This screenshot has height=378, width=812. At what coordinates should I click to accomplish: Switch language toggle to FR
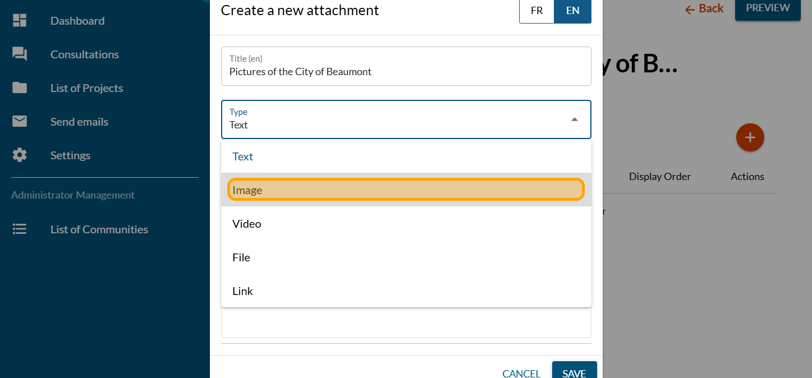(x=536, y=11)
